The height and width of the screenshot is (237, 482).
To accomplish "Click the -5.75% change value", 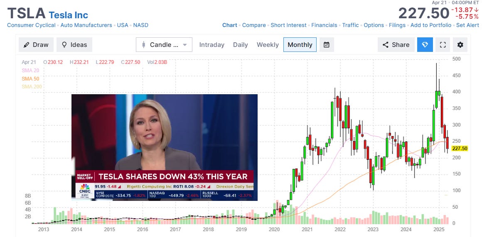I will 467,17.
